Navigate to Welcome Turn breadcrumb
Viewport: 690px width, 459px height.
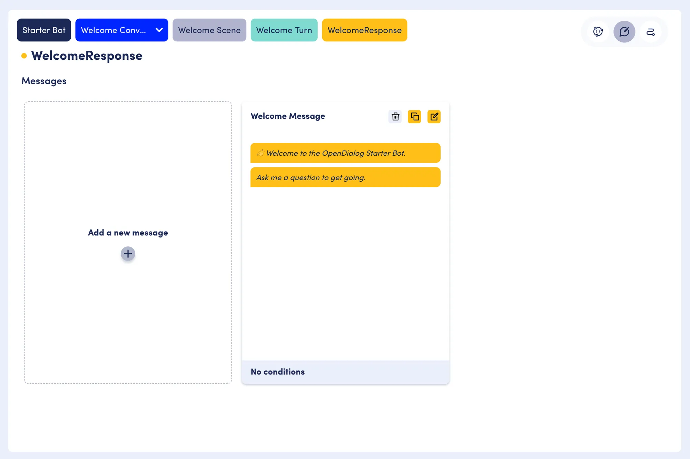284,30
